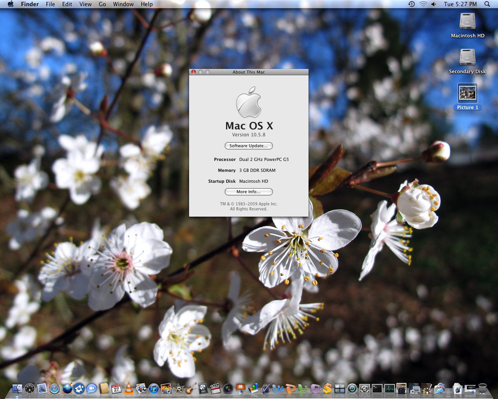Launch iCal calendar icon in dock
The height and width of the screenshot is (399, 498).
click(116, 388)
